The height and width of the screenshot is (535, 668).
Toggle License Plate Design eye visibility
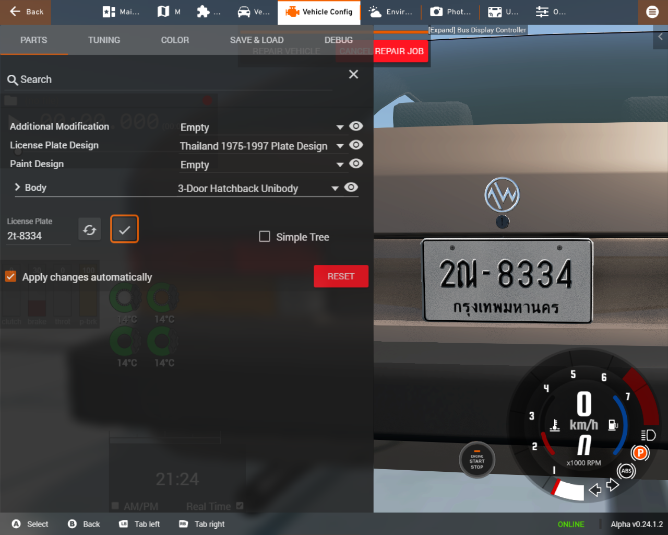coord(356,145)
